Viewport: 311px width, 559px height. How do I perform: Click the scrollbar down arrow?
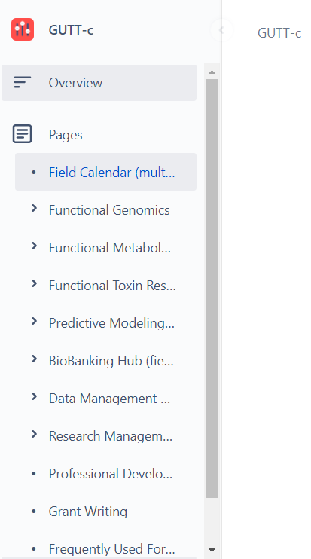(212, 550)
